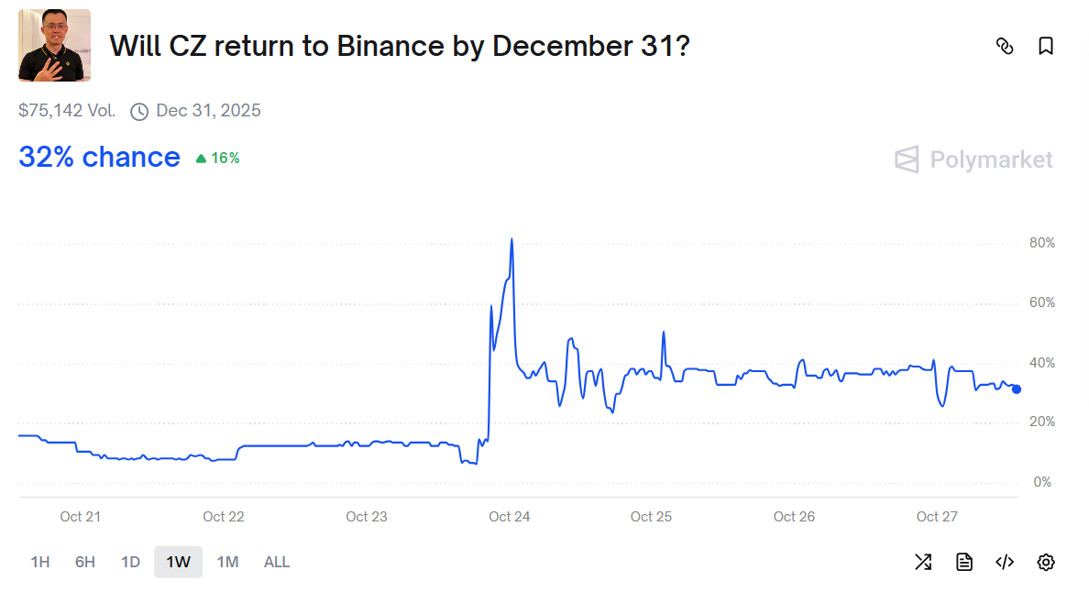Show ALL time price history
This screenshot has width=1089, height=592.
tap(277, 562)
